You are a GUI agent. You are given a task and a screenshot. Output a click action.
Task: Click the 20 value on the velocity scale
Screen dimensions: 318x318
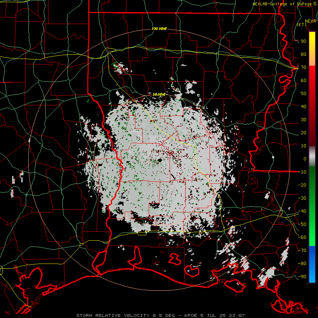304,133
